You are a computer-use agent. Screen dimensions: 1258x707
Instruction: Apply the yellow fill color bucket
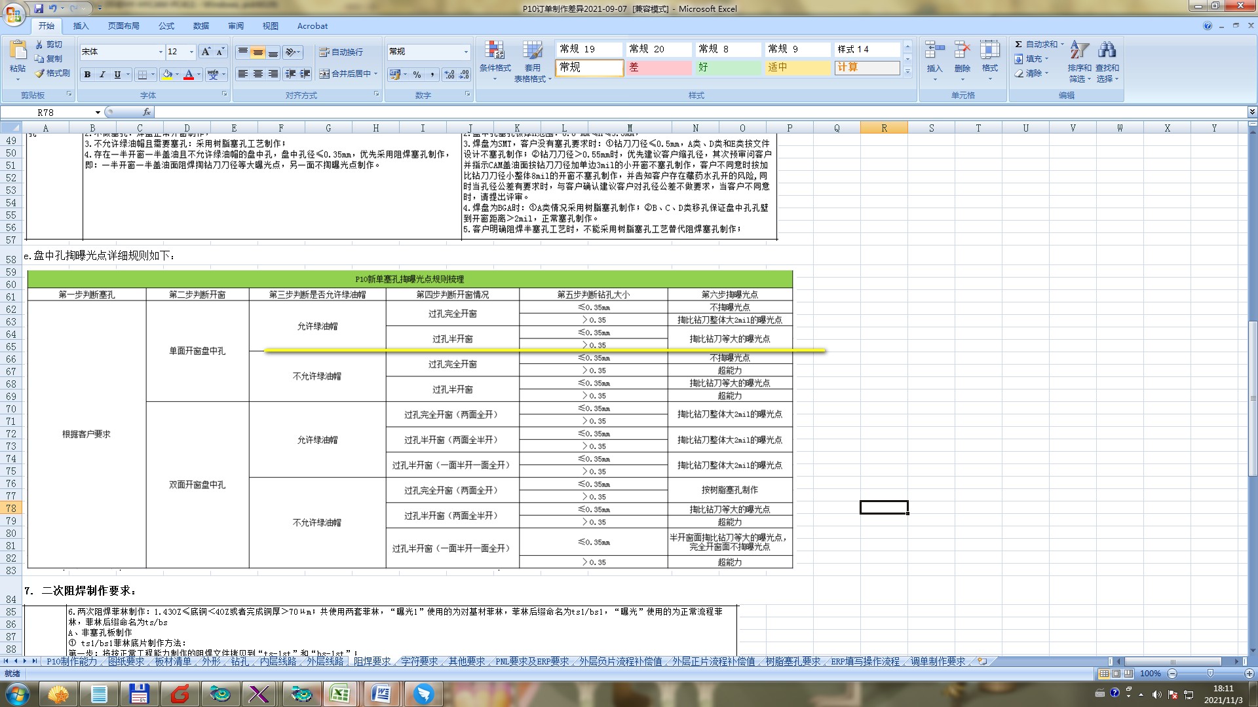click(x=168, y=75)
